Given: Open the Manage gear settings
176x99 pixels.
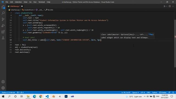Looking at the screenshot, I should click(x=3, y=88).
